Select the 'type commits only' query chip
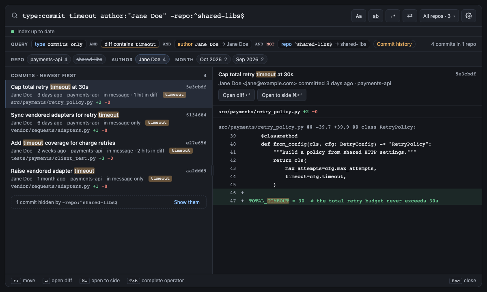The height and width of the screenshot is (292, 487). [x=58, y=44]
